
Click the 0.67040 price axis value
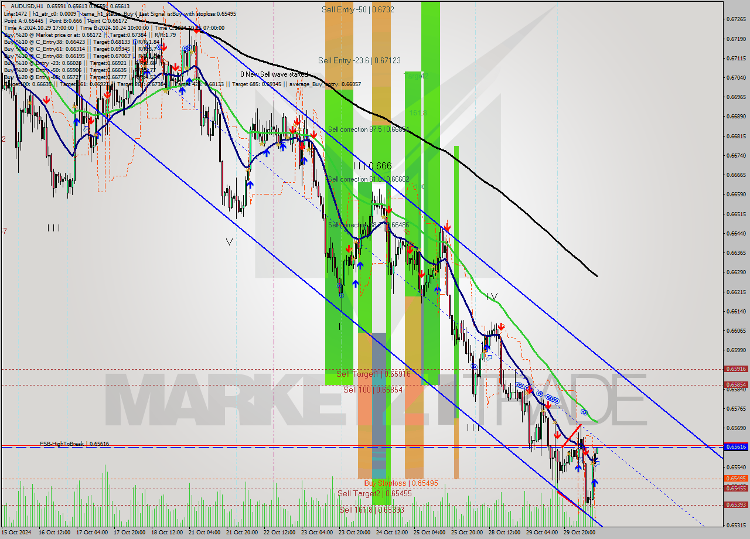[736, 77]
